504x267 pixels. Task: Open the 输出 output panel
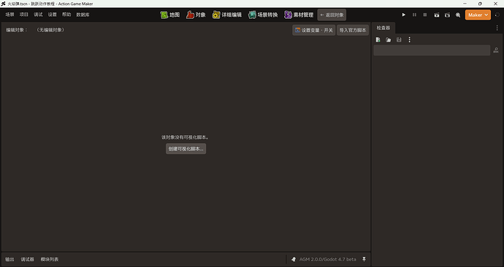9,259
